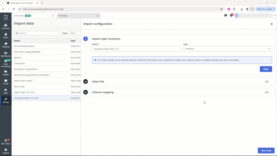Open the Type filter dropdown above list

[74, 33]
